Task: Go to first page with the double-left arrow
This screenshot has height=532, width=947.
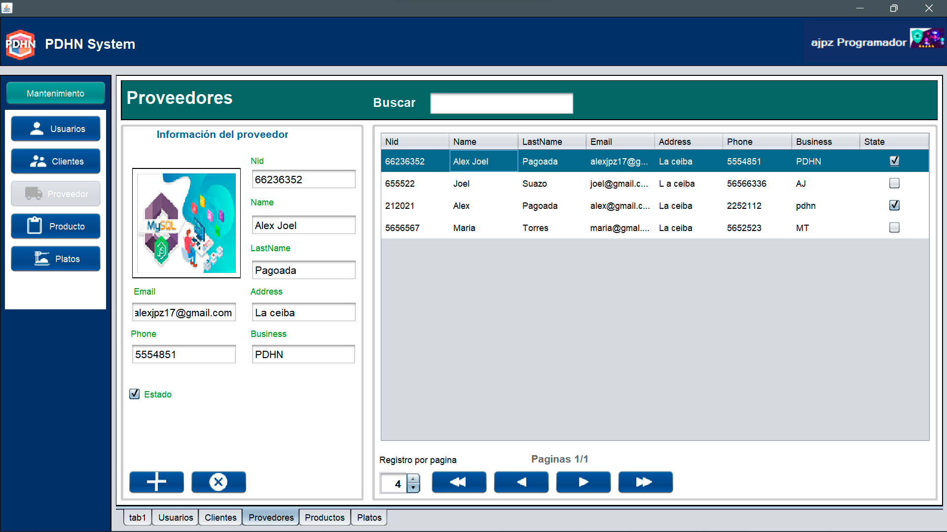Action: tap(459, 482)
